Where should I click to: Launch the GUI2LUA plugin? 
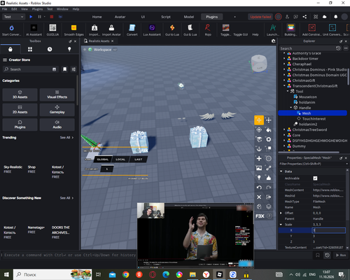(52, 28)
